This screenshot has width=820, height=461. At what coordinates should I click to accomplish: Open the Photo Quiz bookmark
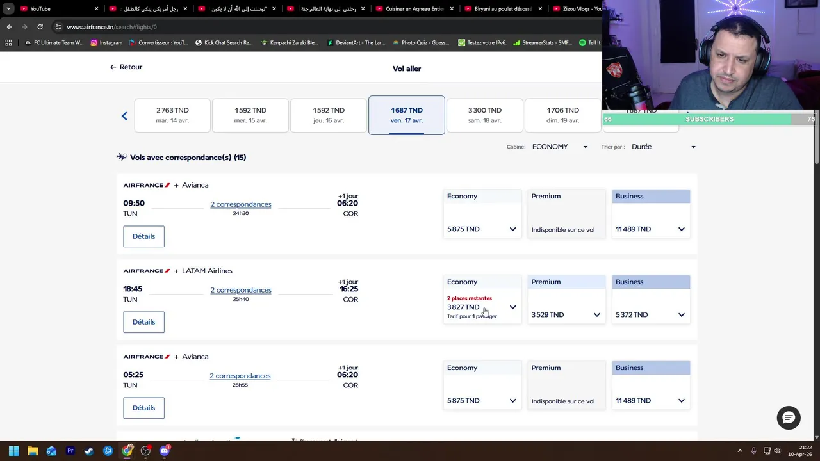click(x=421, y=42)
